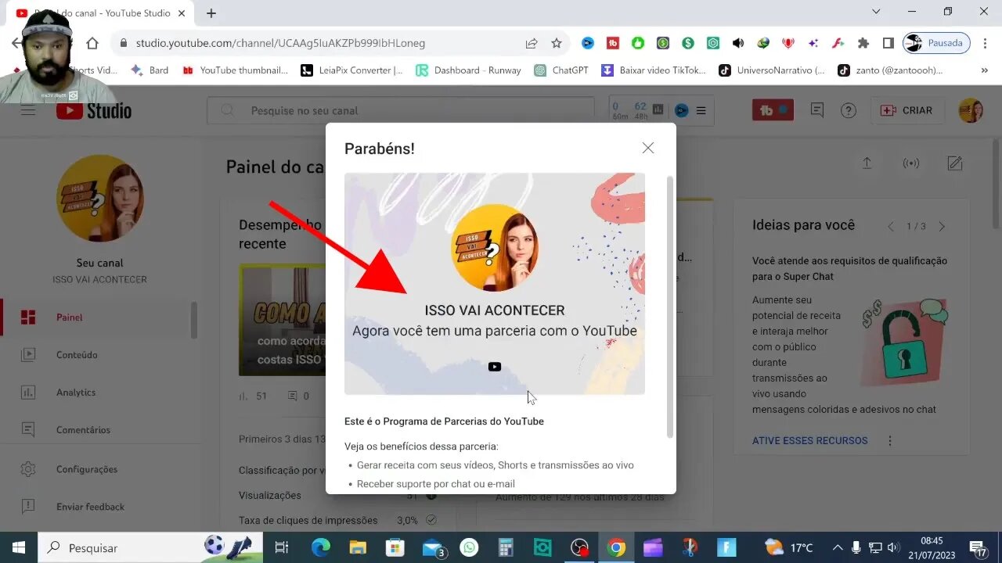The height and width of the screenshot is (563, 1002).
Task: Click the YouTube Studio logo
Action: pyautogui.click(x=94, y=110)
